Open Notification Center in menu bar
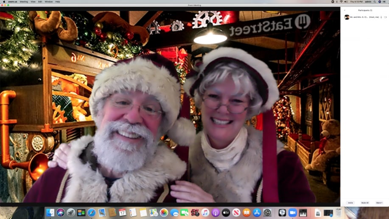Viewport: 389px width, 219px height. coord(384,2)
